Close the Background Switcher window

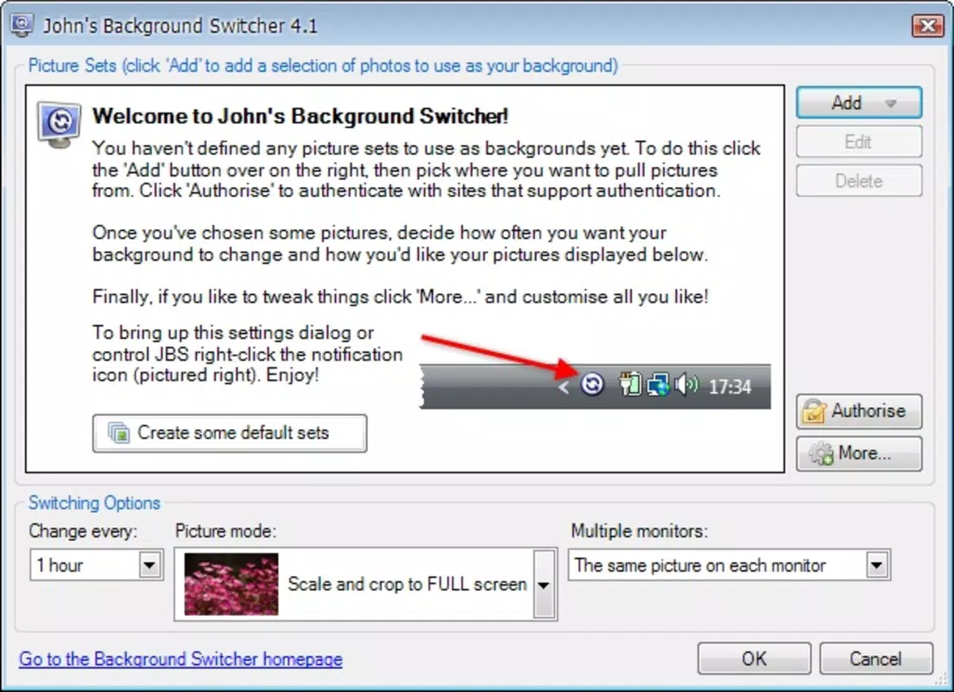(928, 26)
